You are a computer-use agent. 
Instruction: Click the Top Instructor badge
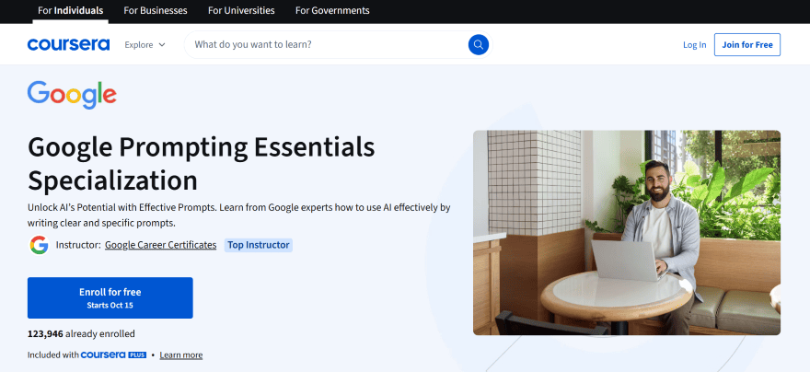click(259, 245)
